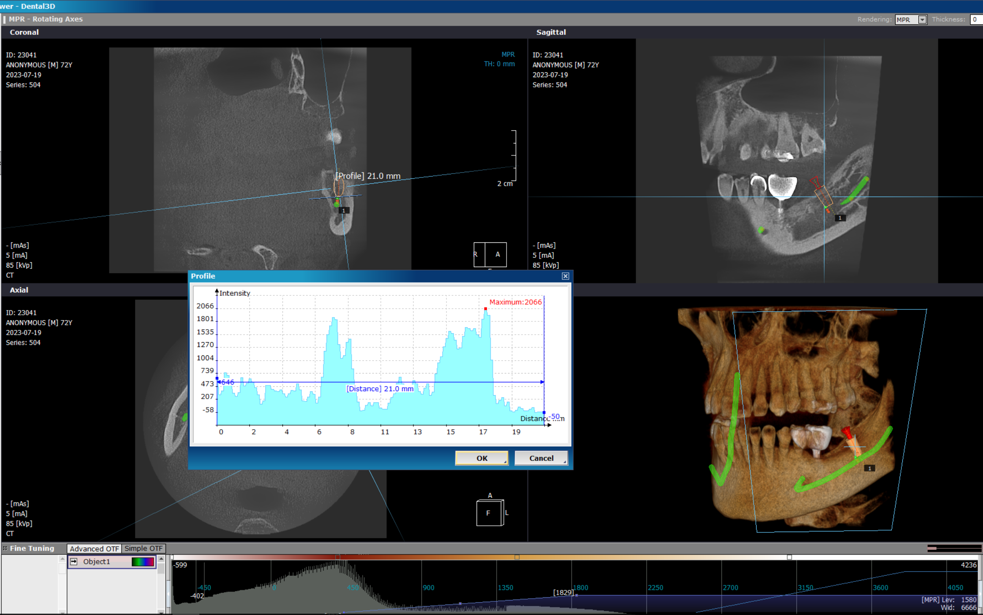Viewport: 983px width, 615px height.
Task: Click the Maximum:2066 red point on profile graph
Action: coord(485,309)
